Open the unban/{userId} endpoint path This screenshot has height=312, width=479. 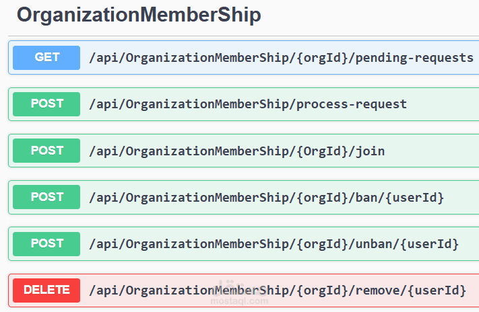tap(274, 243)
